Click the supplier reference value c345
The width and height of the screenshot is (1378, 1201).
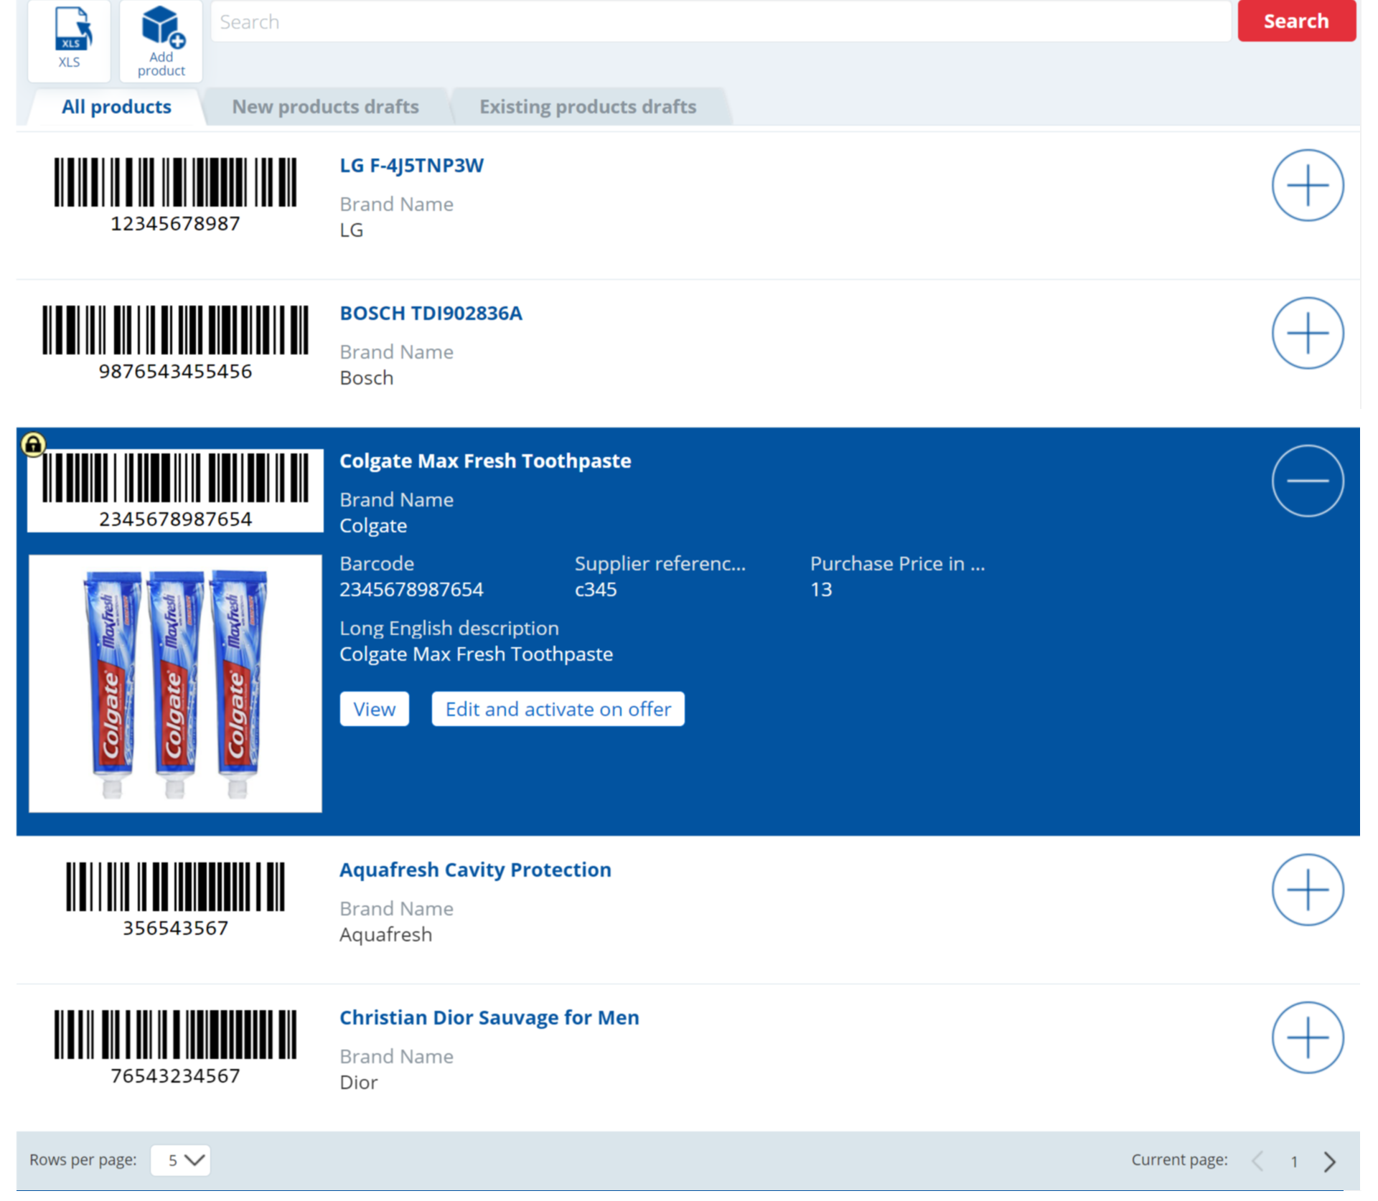tap(596, 590)
